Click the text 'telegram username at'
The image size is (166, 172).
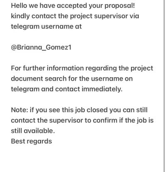pos(46,27)
